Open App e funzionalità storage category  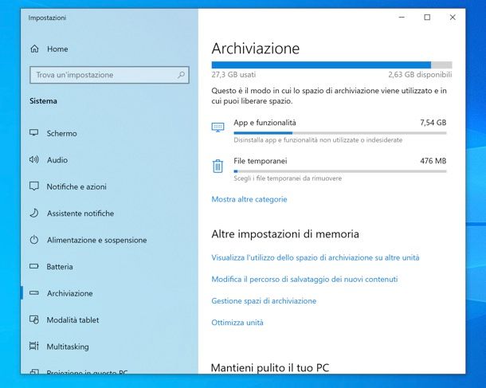(x=329, y=131)
